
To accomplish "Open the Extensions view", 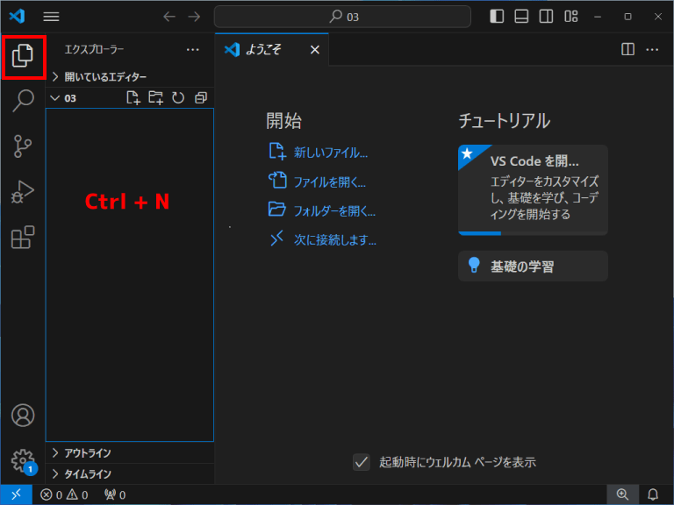I will 22,237.
